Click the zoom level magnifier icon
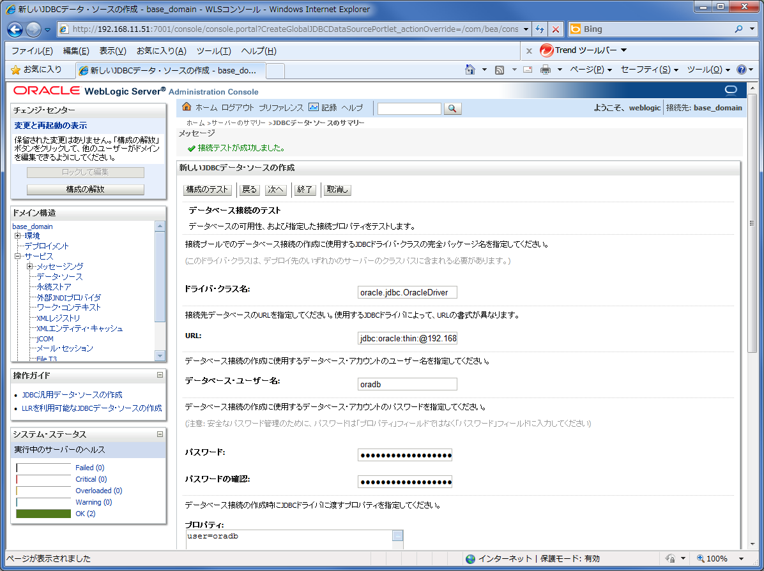Image resolution: width=764 pixels, height=571 pixels. point(701,558)
